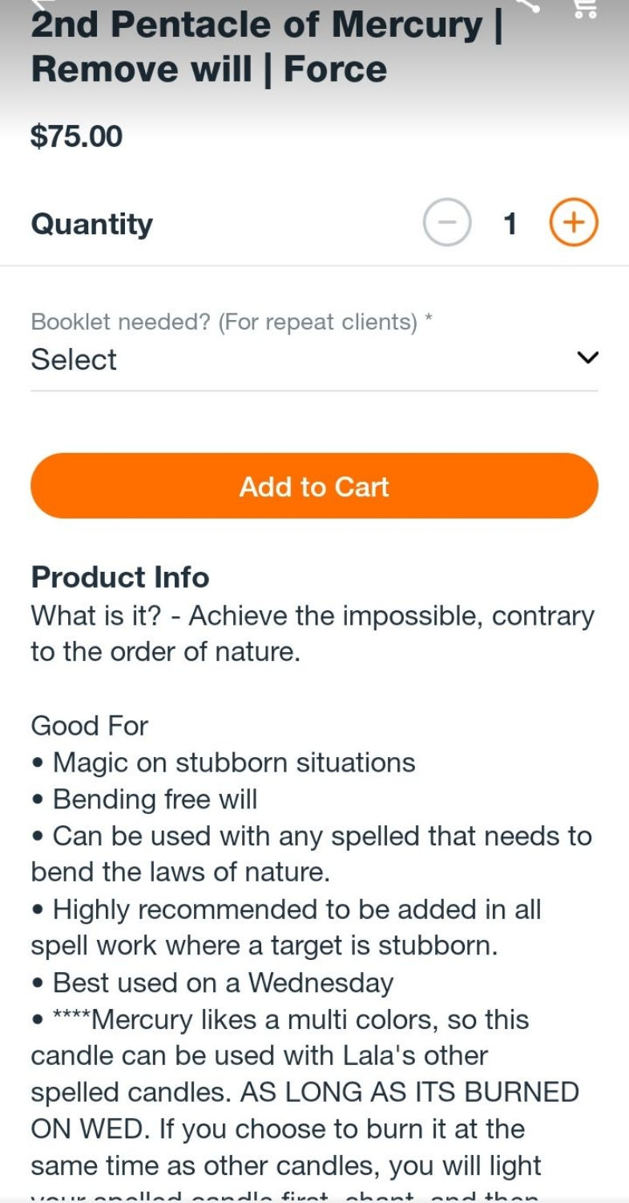Select the Product Info heading
This screenshot has height=1203, width=629.
pyautogui.click(x=120, y=577)
